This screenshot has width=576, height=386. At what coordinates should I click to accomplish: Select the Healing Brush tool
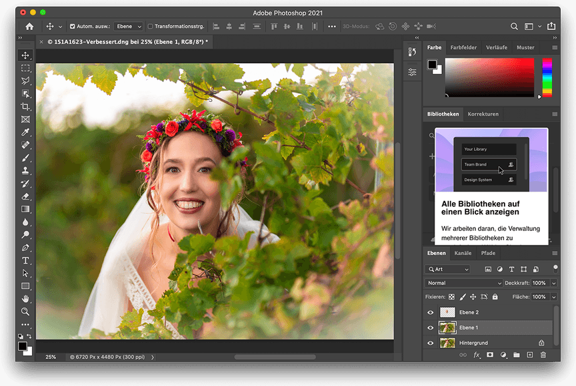[x=25, y=145]
